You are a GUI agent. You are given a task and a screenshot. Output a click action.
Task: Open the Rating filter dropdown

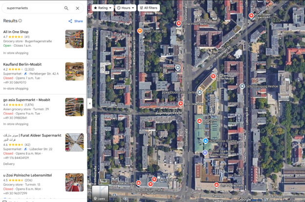103,8
